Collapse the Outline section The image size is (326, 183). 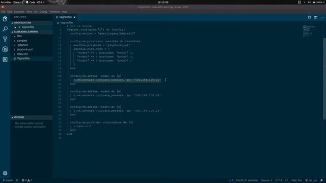click(32, 117)
